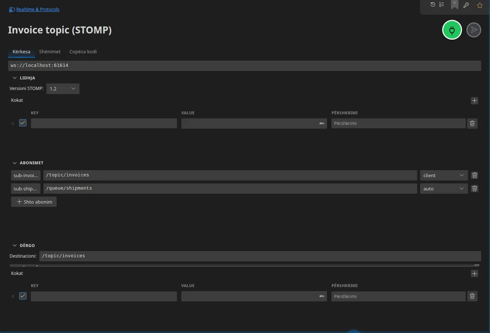Open request history clock icon

[x=433, y=5]
